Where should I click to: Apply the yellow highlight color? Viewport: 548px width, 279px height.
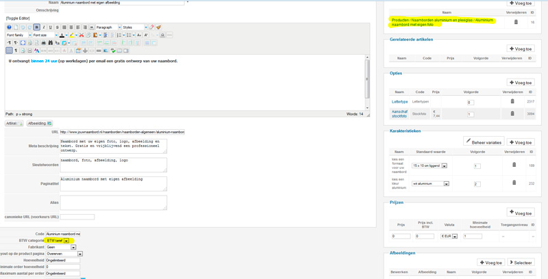pos(72,35)
